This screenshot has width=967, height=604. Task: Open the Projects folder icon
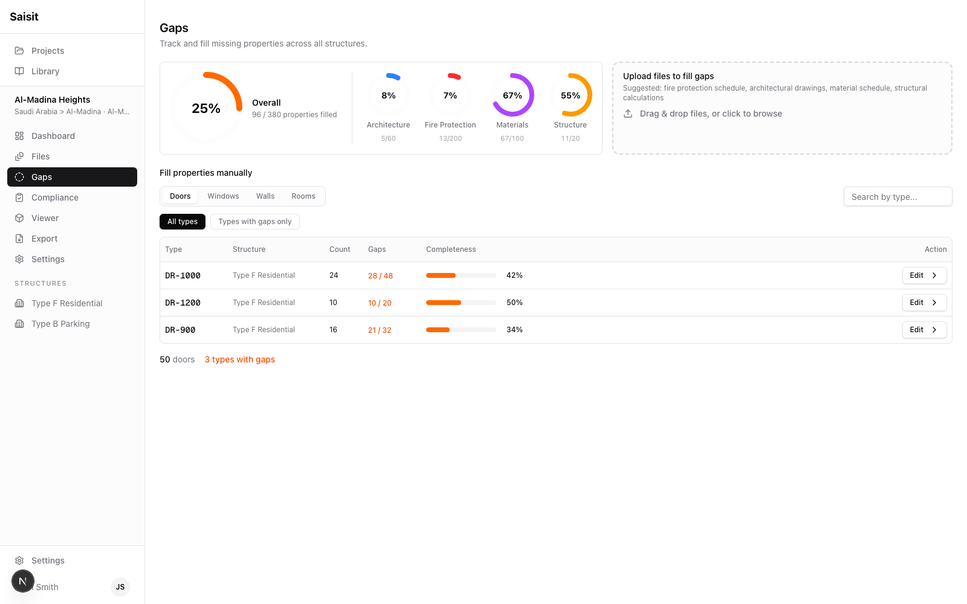click(x=19, y=51)
